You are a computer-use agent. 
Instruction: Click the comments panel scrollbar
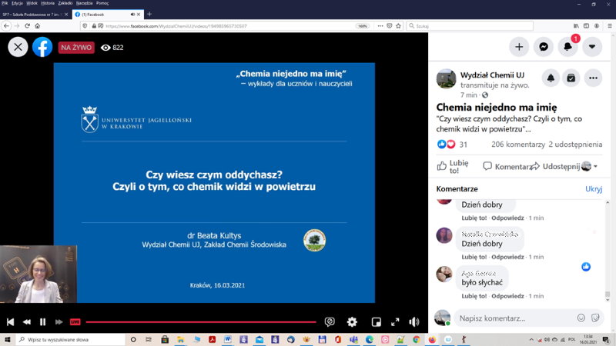coord(608,294)
